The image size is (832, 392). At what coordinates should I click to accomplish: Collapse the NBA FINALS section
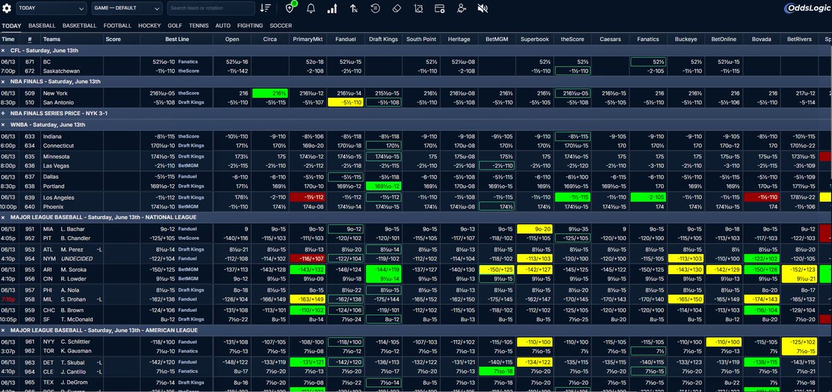[x=3, y=82]
